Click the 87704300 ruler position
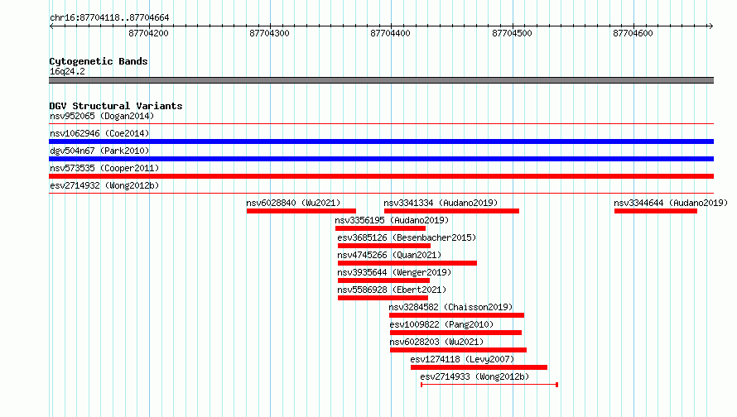737x417 pixels. (x=269, y=33)
